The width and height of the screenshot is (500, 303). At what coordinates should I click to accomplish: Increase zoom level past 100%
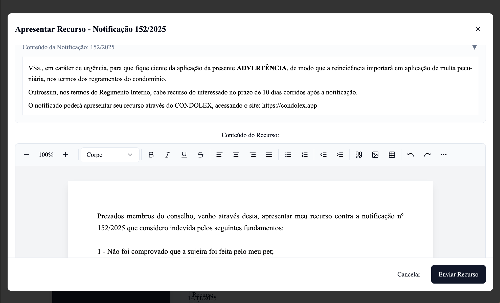[x=66, y=155]
